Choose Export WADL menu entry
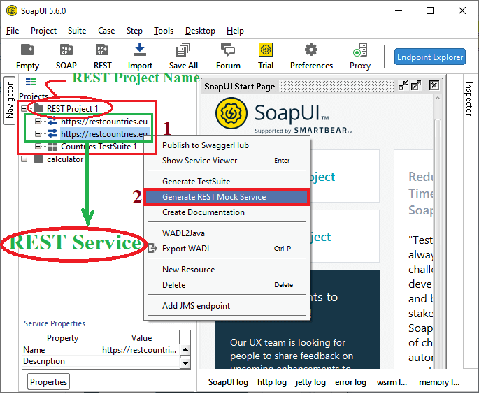 [x=227, y=249]
